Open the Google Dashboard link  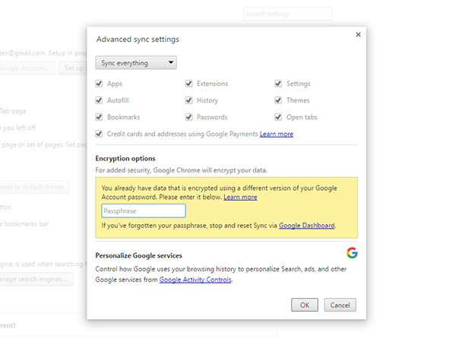pyautogui.click(x=306, y=226)
